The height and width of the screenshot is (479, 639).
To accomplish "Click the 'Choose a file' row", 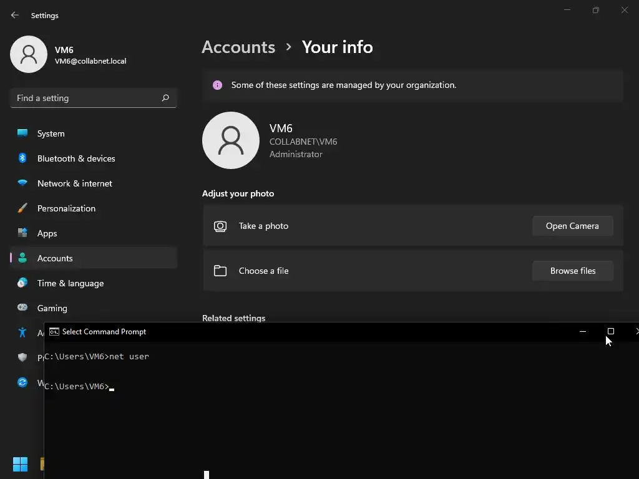I will point(413,271).
